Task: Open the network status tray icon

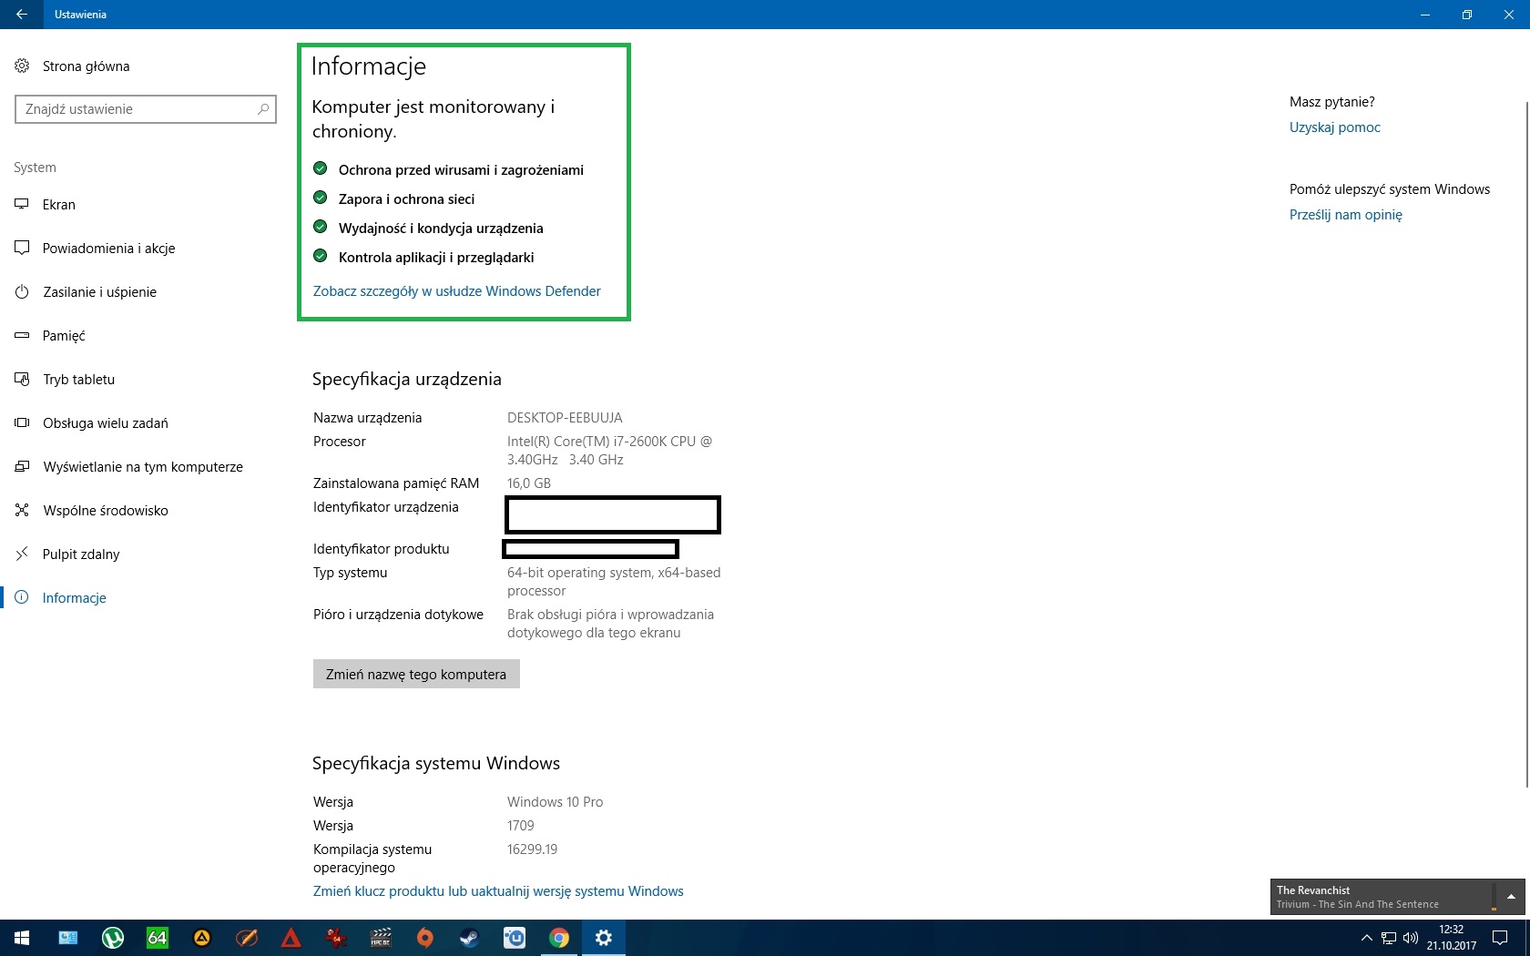Action: [x=1389, y=938]
